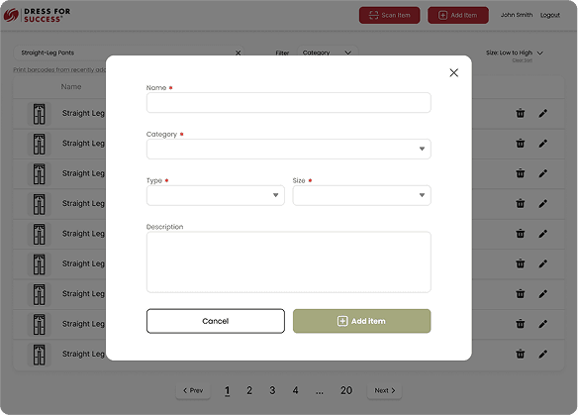Click the Next pagination button
Screen dimensions: 578x415
pos(384,390)
